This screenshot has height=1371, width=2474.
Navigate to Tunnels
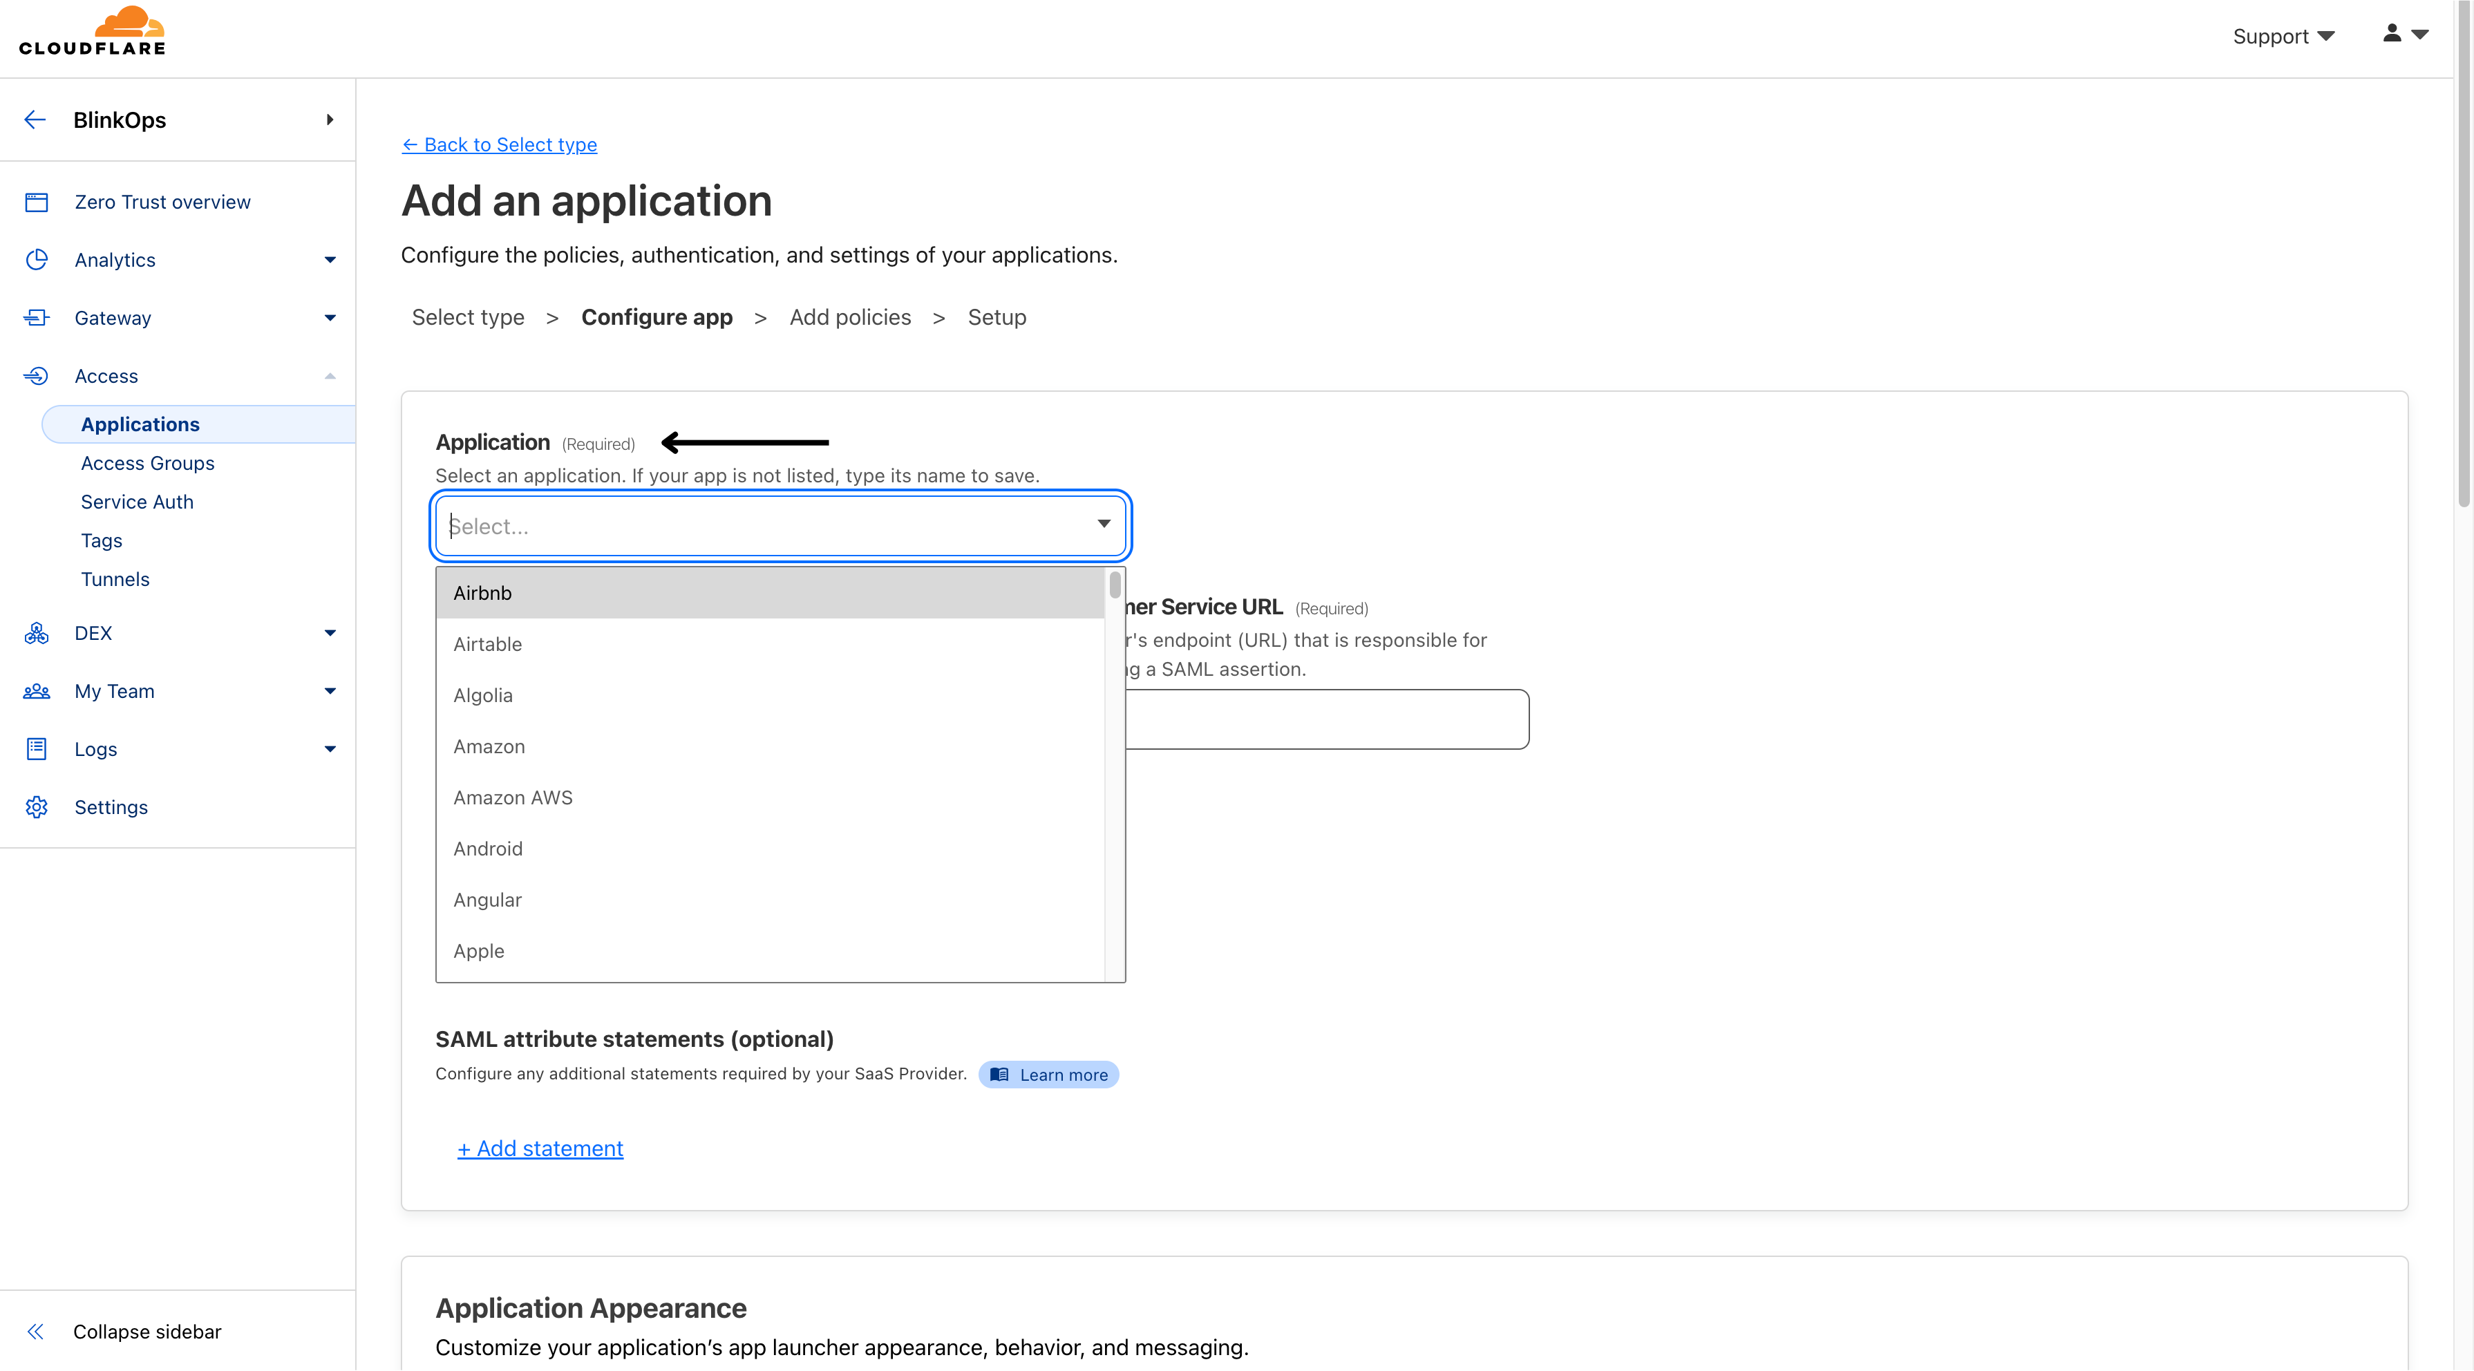pyautogui.click(x=115, y=580)
